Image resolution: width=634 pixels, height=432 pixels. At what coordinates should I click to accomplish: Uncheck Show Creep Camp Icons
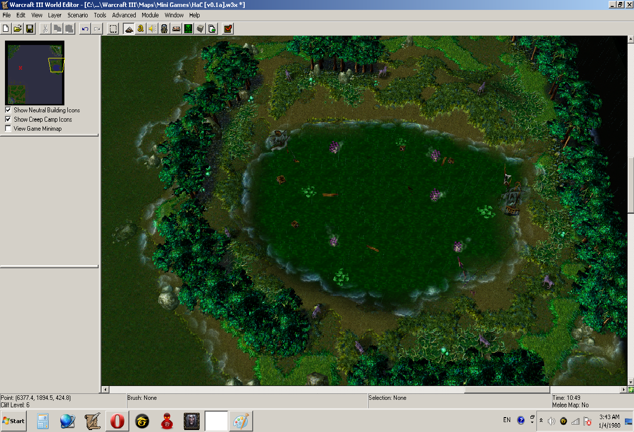(x=8, y=119)
